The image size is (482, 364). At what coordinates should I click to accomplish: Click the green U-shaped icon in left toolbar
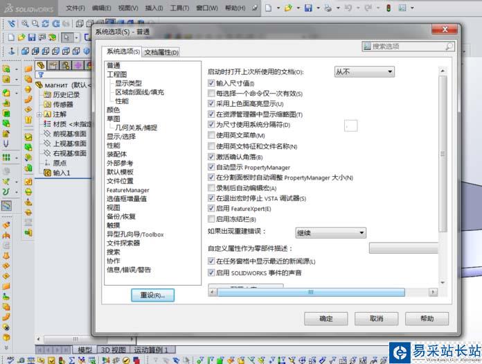[x=6, y=191]
